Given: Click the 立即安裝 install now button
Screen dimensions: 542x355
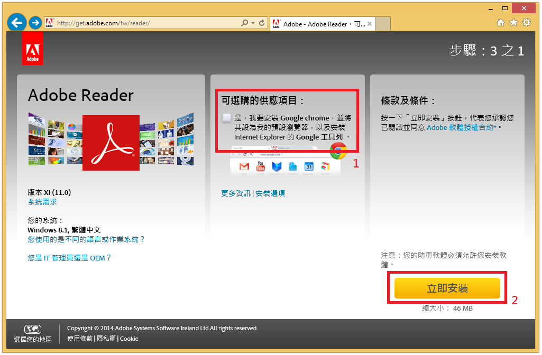Looking at the screenshot, I should (447, 288).
